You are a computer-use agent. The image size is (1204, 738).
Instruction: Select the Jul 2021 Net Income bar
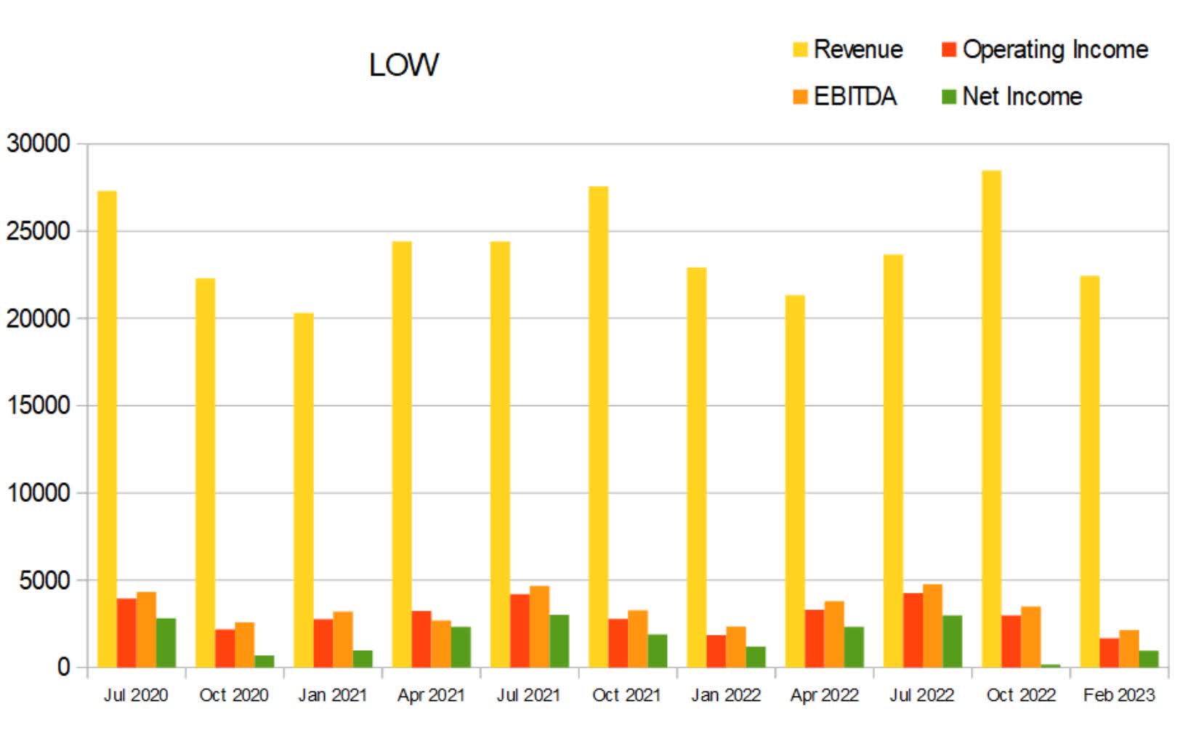point(559,641)
